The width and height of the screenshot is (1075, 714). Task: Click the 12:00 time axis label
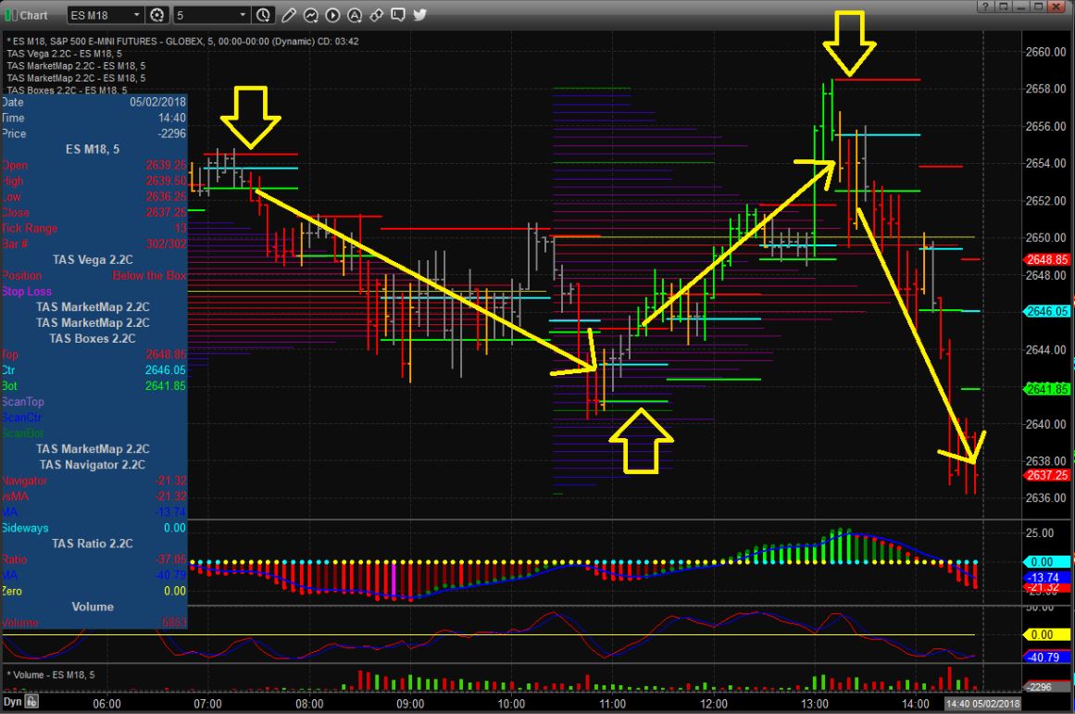[x=714, y=704]
